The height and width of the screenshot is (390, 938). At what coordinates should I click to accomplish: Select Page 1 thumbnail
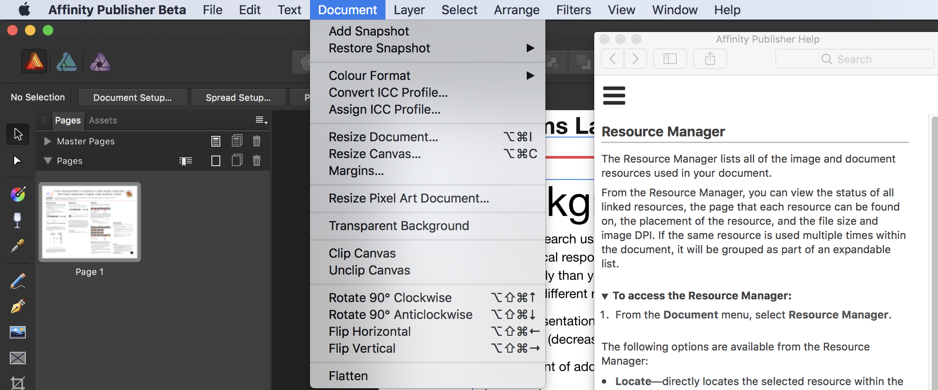point(90,222)
